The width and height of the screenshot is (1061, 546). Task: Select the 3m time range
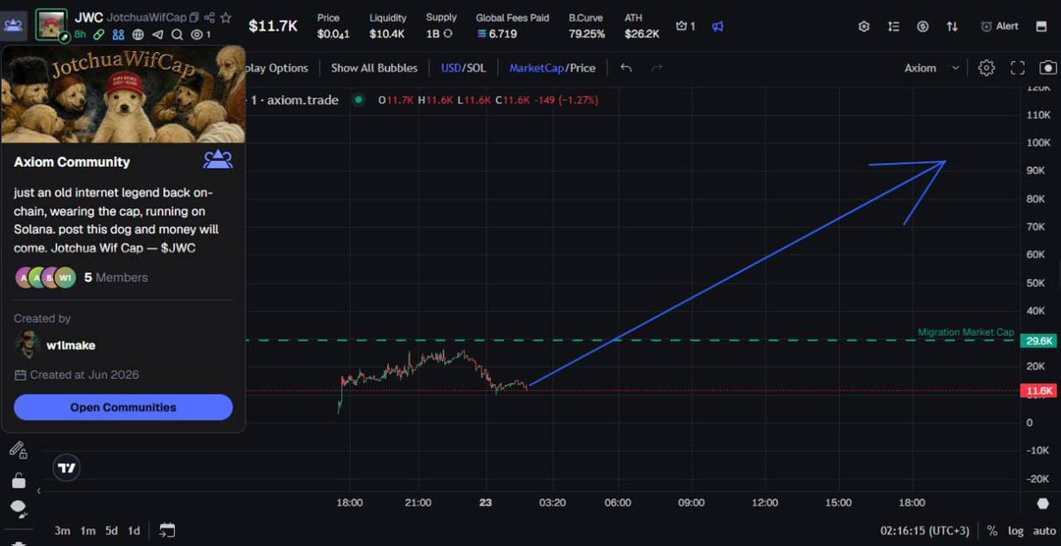(62, 531)
